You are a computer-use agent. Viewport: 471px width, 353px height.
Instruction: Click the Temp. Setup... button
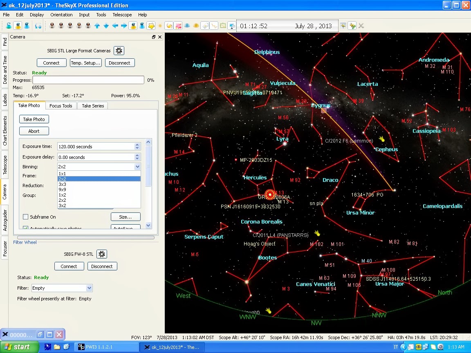86,63
